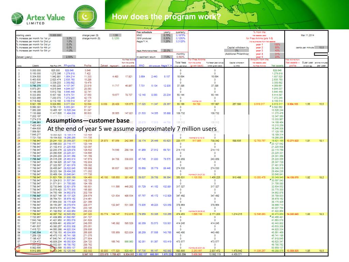Click the empty bold-bordered cell below cents per minute
The width and height of the screenshot is (349, 262).
[x=321, y=54]
